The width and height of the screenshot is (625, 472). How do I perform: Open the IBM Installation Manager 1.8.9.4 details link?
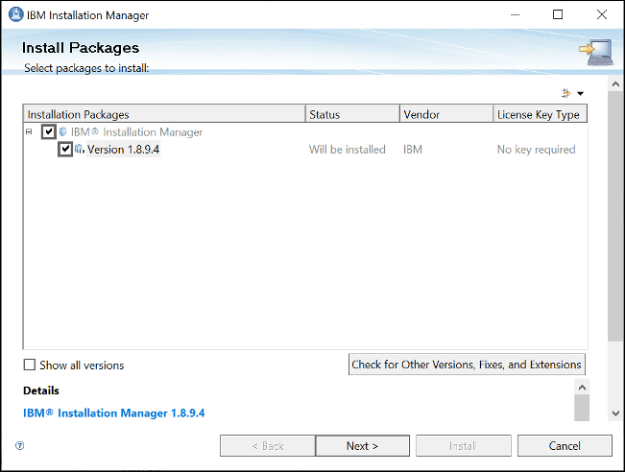point(114,413)
